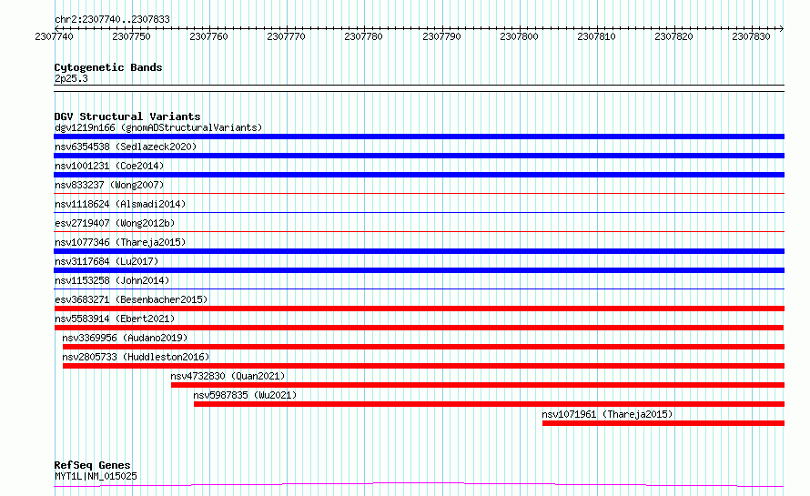Screen dimensions: 810x496
Task: Open the nsv6354538 (Sedlazeck2020) variant label
Action: 126,147
